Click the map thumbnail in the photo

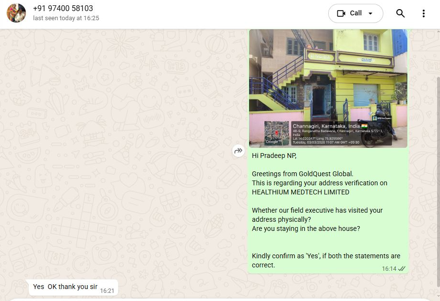(x=276, y=133)
